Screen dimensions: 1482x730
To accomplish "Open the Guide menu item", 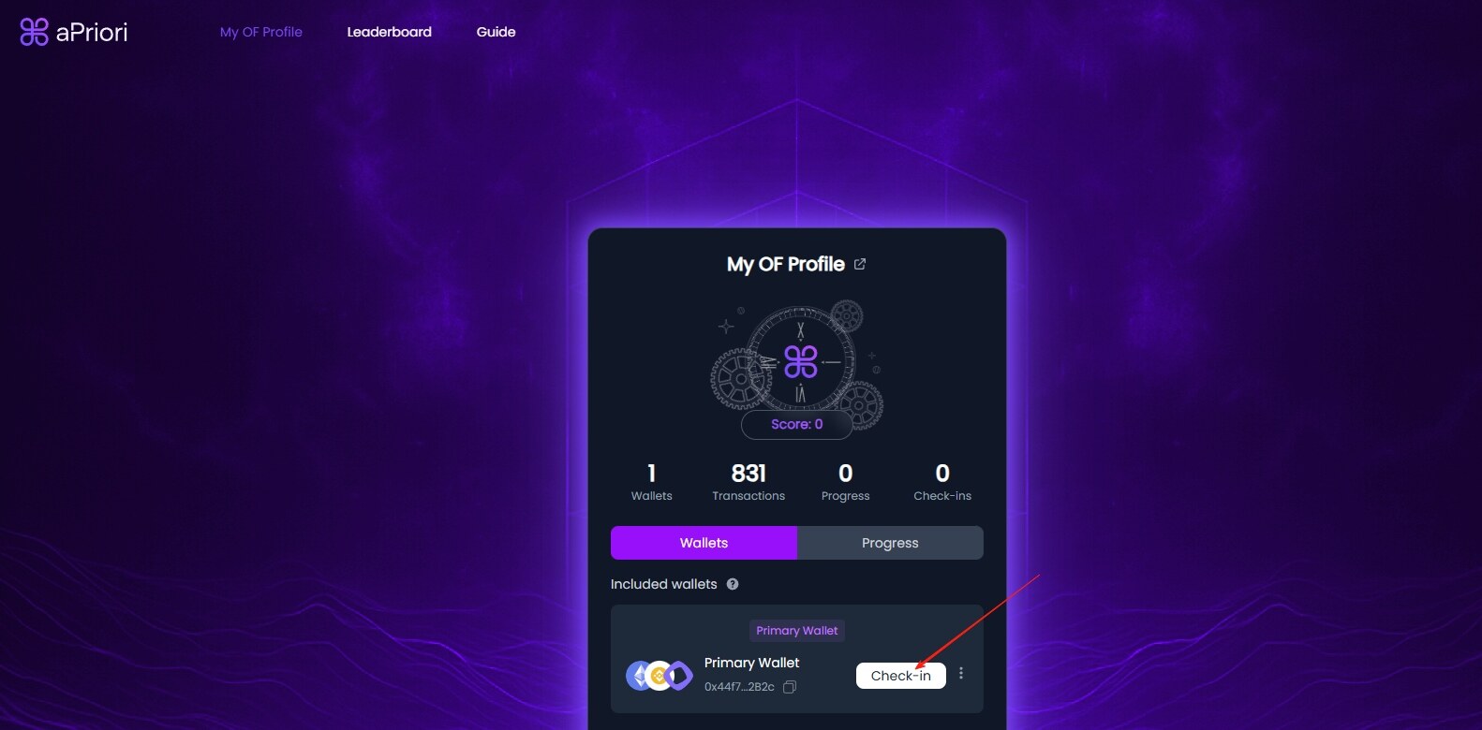I will click(x=496, y=32).
